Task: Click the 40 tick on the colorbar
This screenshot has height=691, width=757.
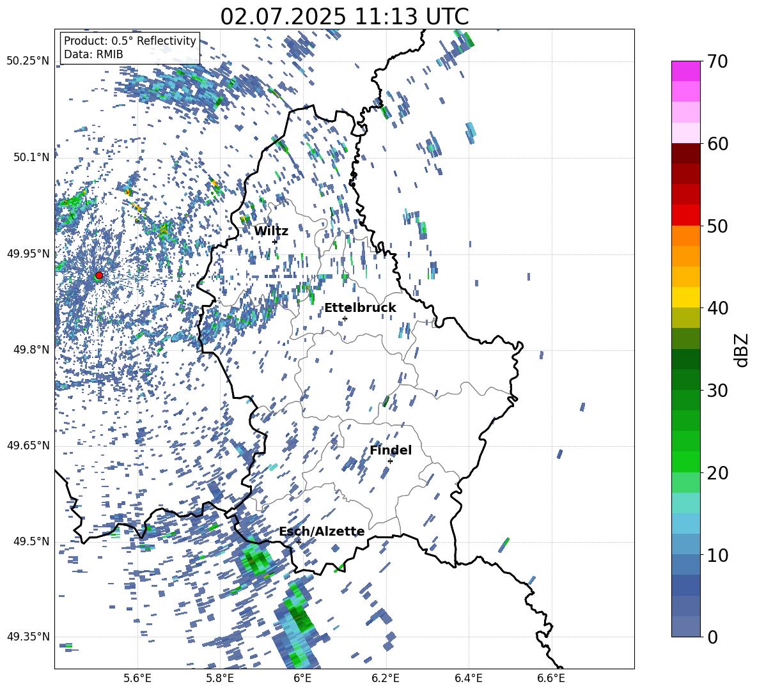Action: [x=717, y=308]
